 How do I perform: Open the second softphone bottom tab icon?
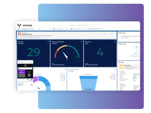tap(24, 80)
